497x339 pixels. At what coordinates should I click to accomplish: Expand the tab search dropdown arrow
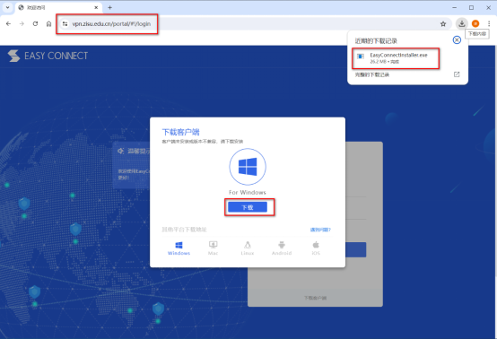pyautogui.click(x=7, y=7)
